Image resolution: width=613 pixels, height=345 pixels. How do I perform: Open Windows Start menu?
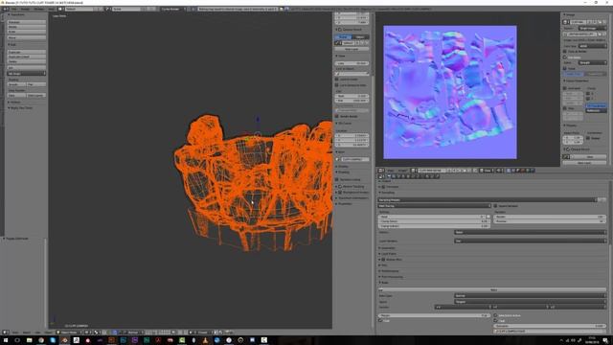[6, 340]
